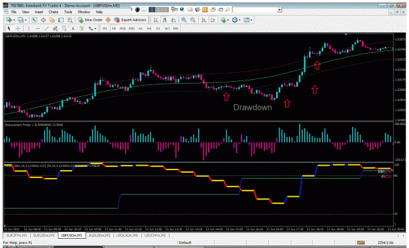Switch to line chart display
The height and width of the screenshot is (248, 409).
click(x=173, y=20)
